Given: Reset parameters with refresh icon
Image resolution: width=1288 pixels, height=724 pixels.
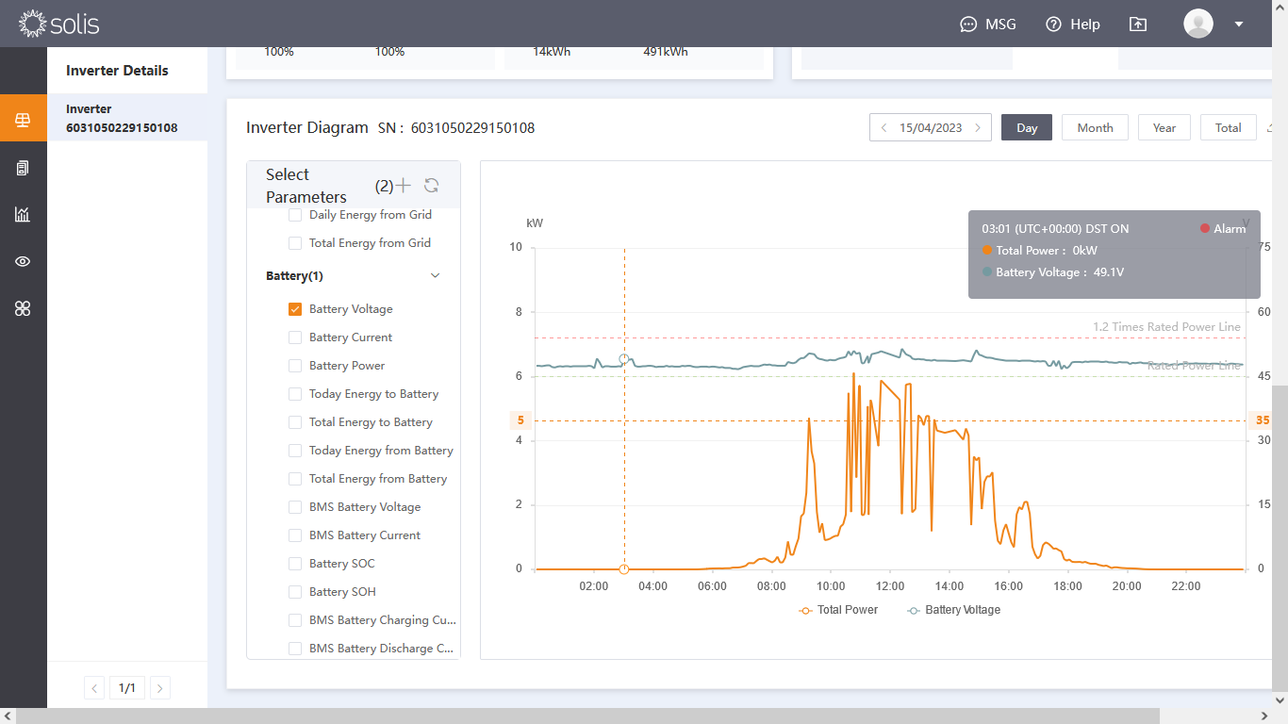Looking at the screenshot, I should [432, 186].
